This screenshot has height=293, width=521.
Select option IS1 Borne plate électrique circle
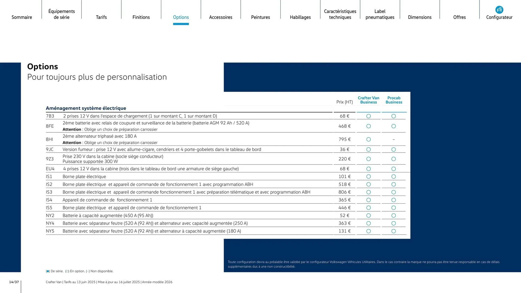point(368,177)
